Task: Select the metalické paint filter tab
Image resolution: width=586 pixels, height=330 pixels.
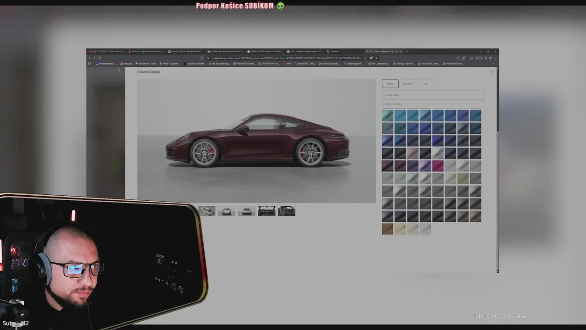Action: coord(407,83)
